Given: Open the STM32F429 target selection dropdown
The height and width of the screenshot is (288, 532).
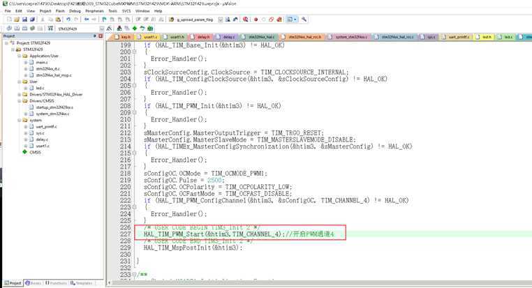Looking at the screenshot, I should pos(101,29).
